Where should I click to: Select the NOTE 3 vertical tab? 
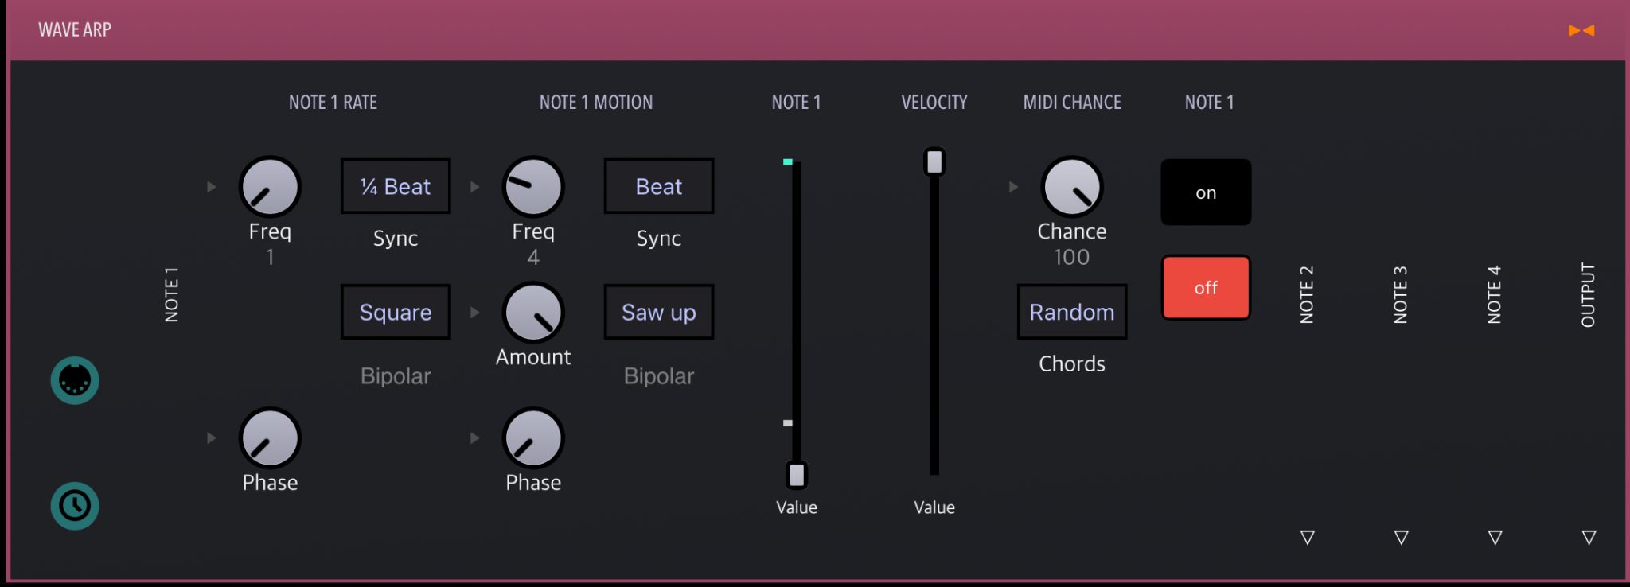(1401, 295)
